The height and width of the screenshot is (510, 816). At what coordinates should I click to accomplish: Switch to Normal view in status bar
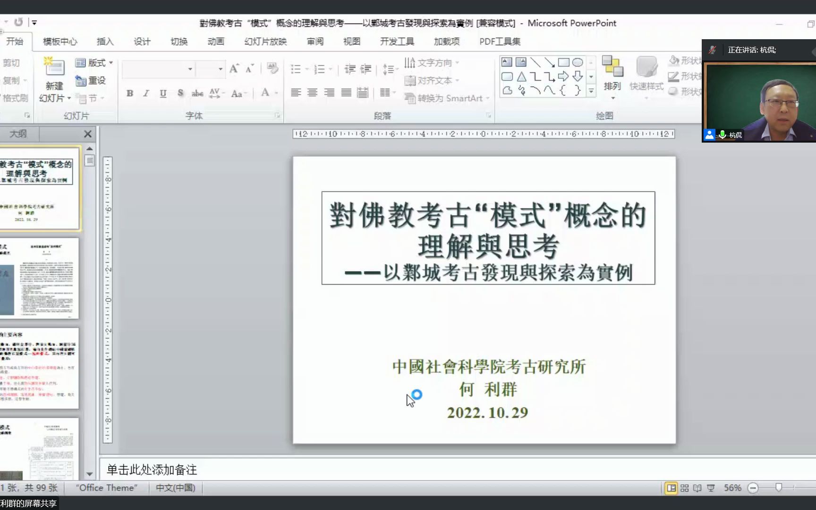pos(671,488)
